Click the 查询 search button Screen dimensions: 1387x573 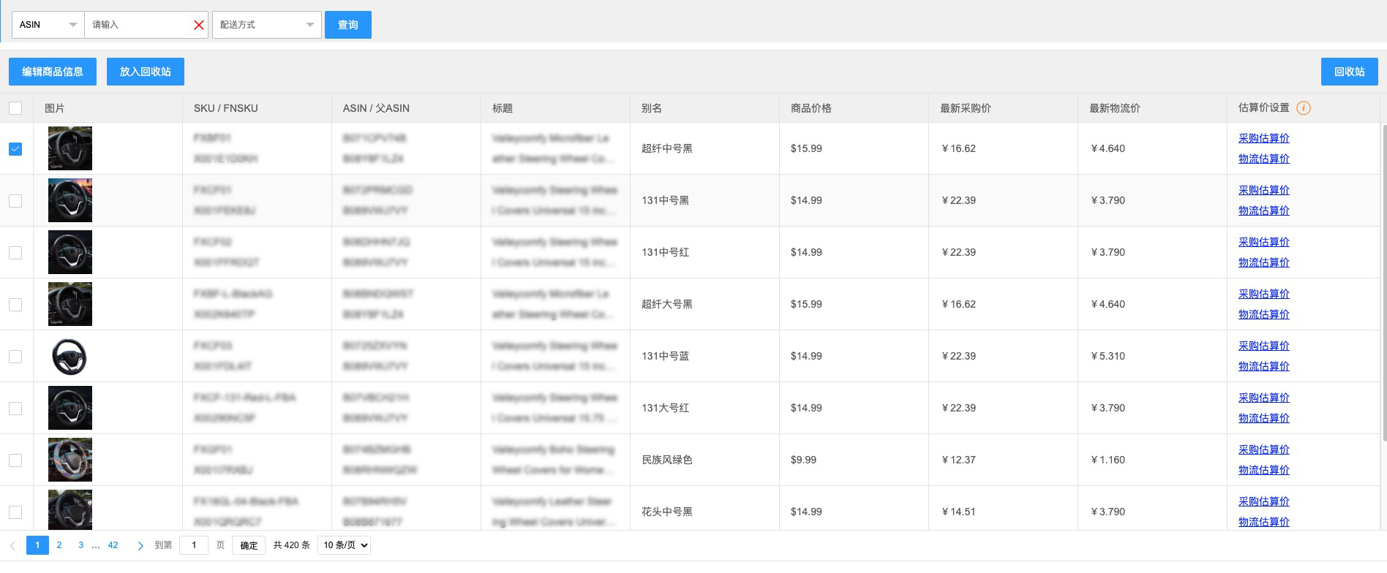click(x=347, y=25)
